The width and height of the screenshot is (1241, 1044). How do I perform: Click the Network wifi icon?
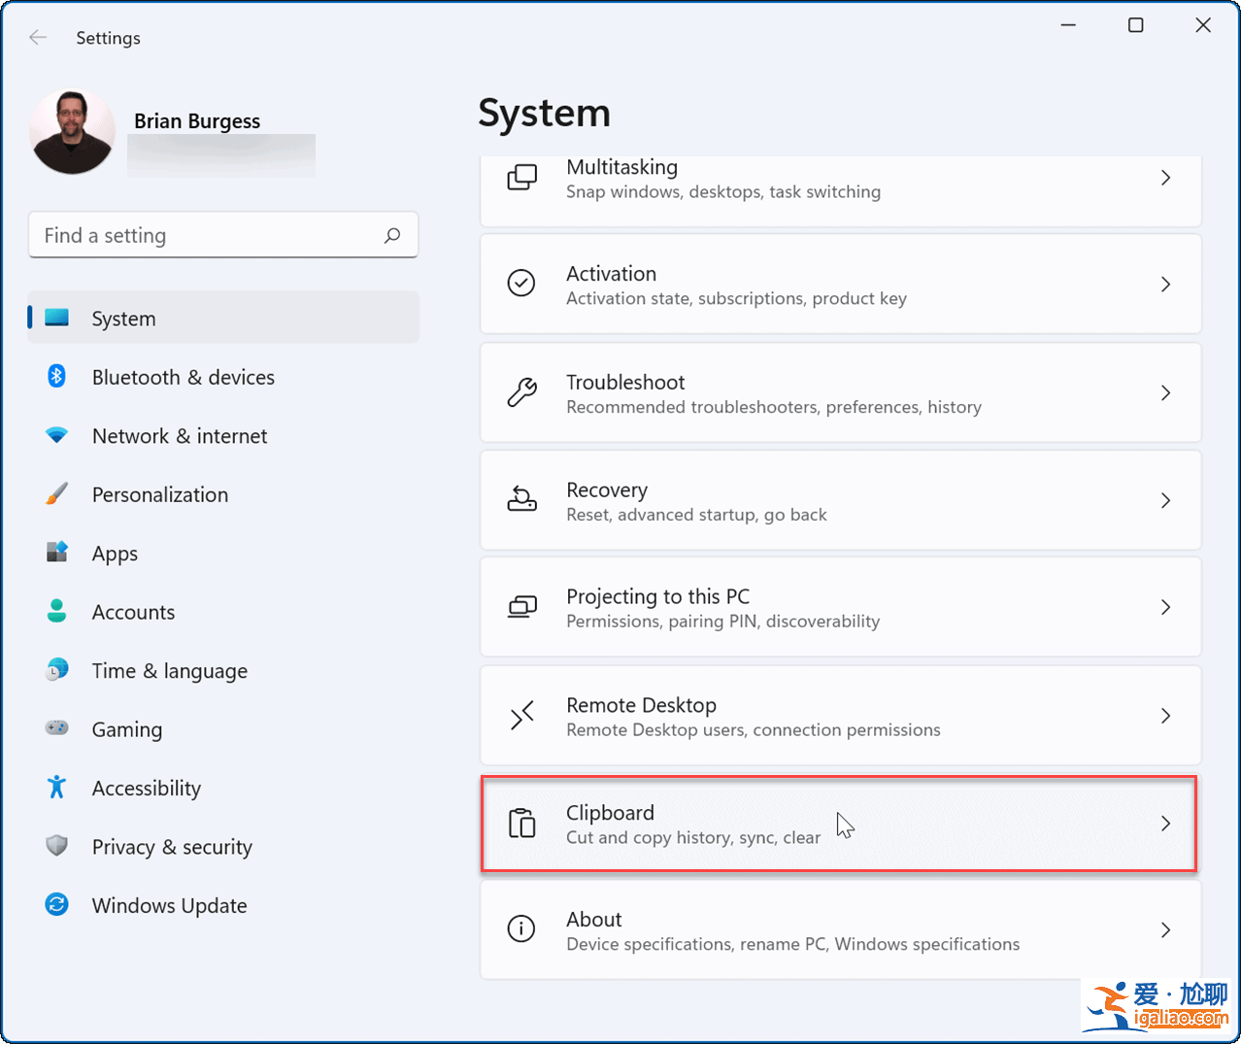click(56, 436)
